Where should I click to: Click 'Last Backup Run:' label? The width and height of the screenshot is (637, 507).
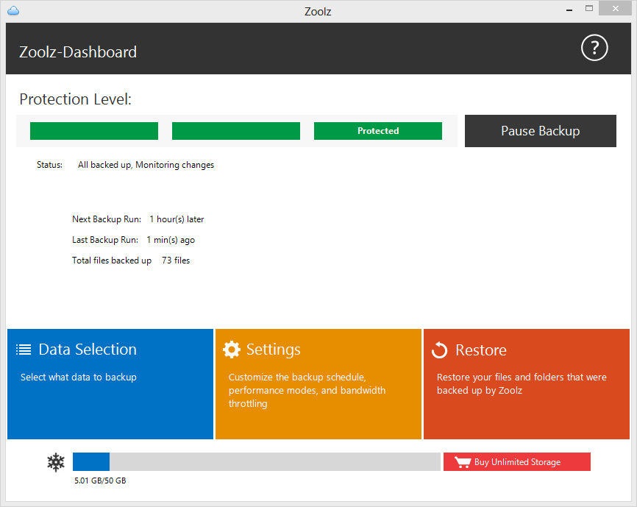click(x=105, y=240)
